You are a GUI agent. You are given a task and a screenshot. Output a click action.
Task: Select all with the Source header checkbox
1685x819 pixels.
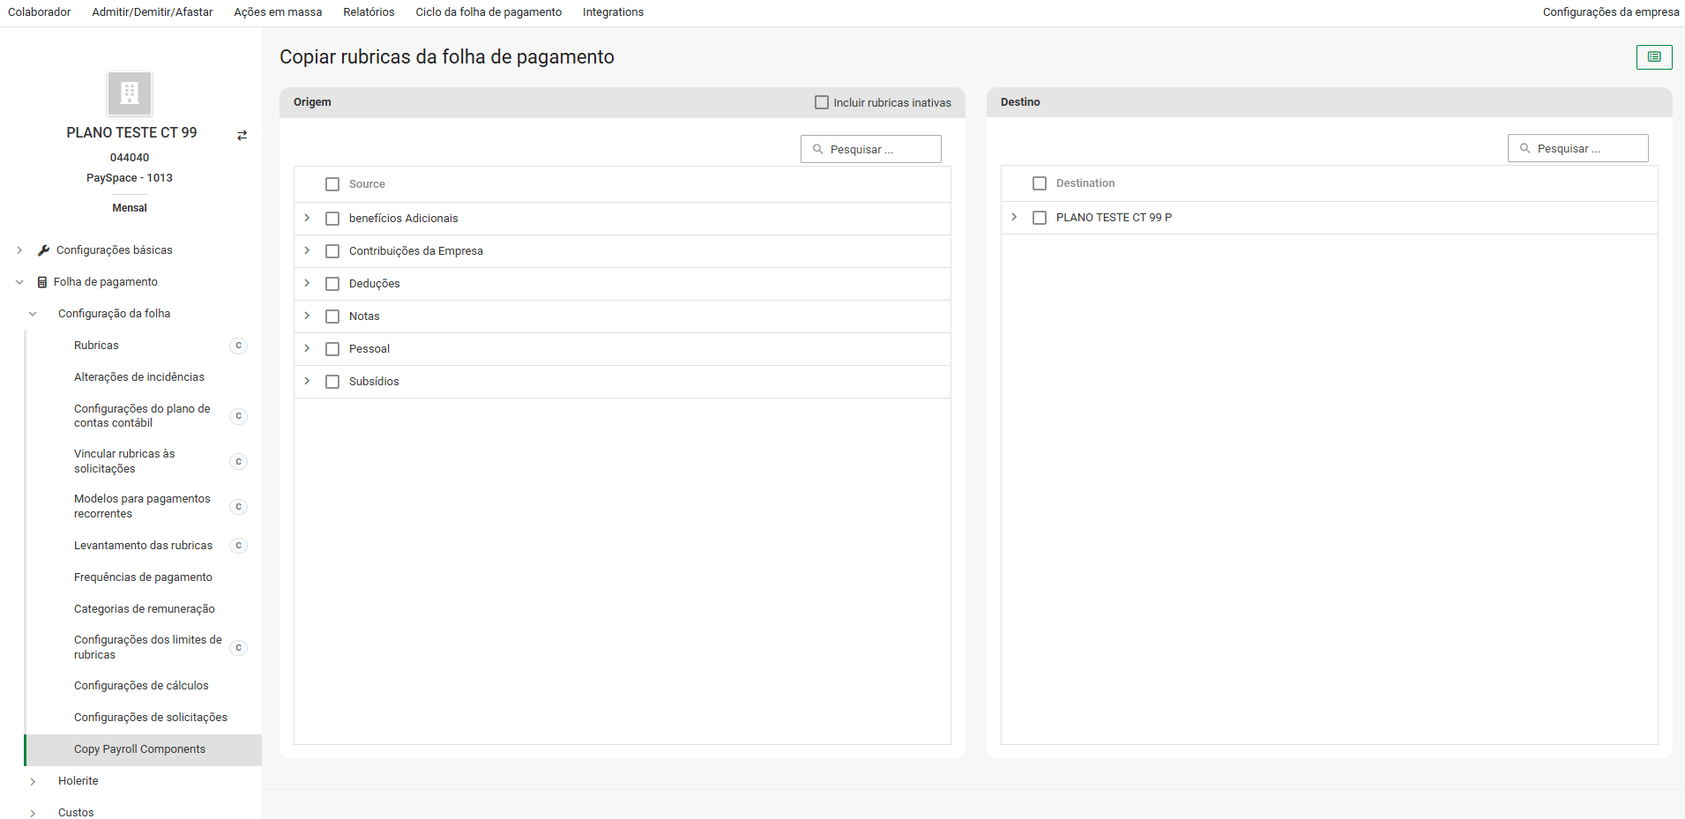[x=332, y=184]
